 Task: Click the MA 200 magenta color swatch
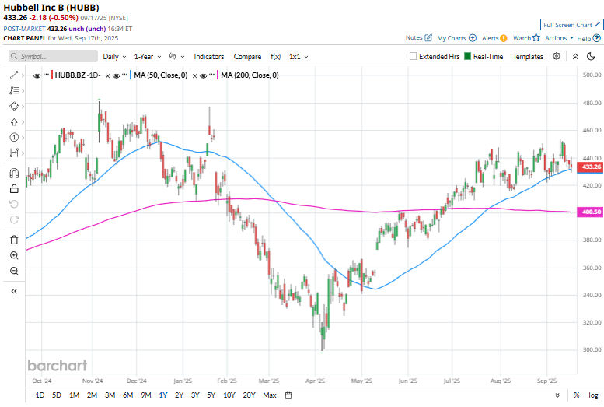218,75
